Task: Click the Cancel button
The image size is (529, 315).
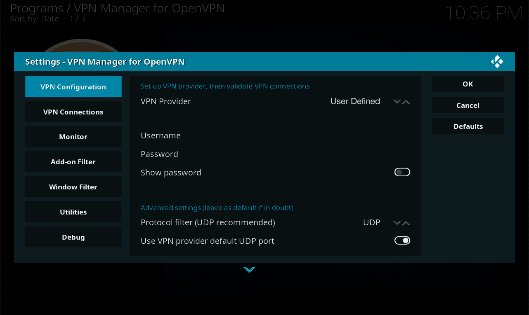Action: (x=468, y=105)
